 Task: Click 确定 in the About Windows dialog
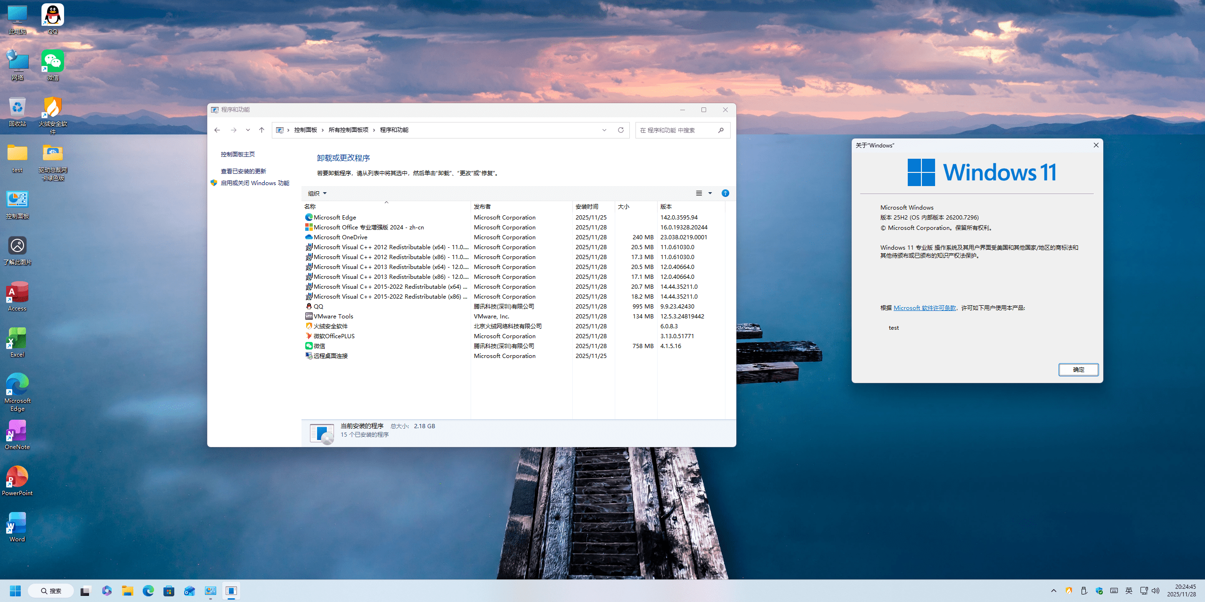coord(1078,369)
